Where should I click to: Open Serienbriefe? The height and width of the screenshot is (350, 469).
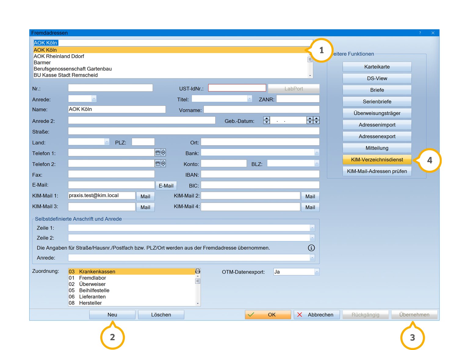coord(377,102)
